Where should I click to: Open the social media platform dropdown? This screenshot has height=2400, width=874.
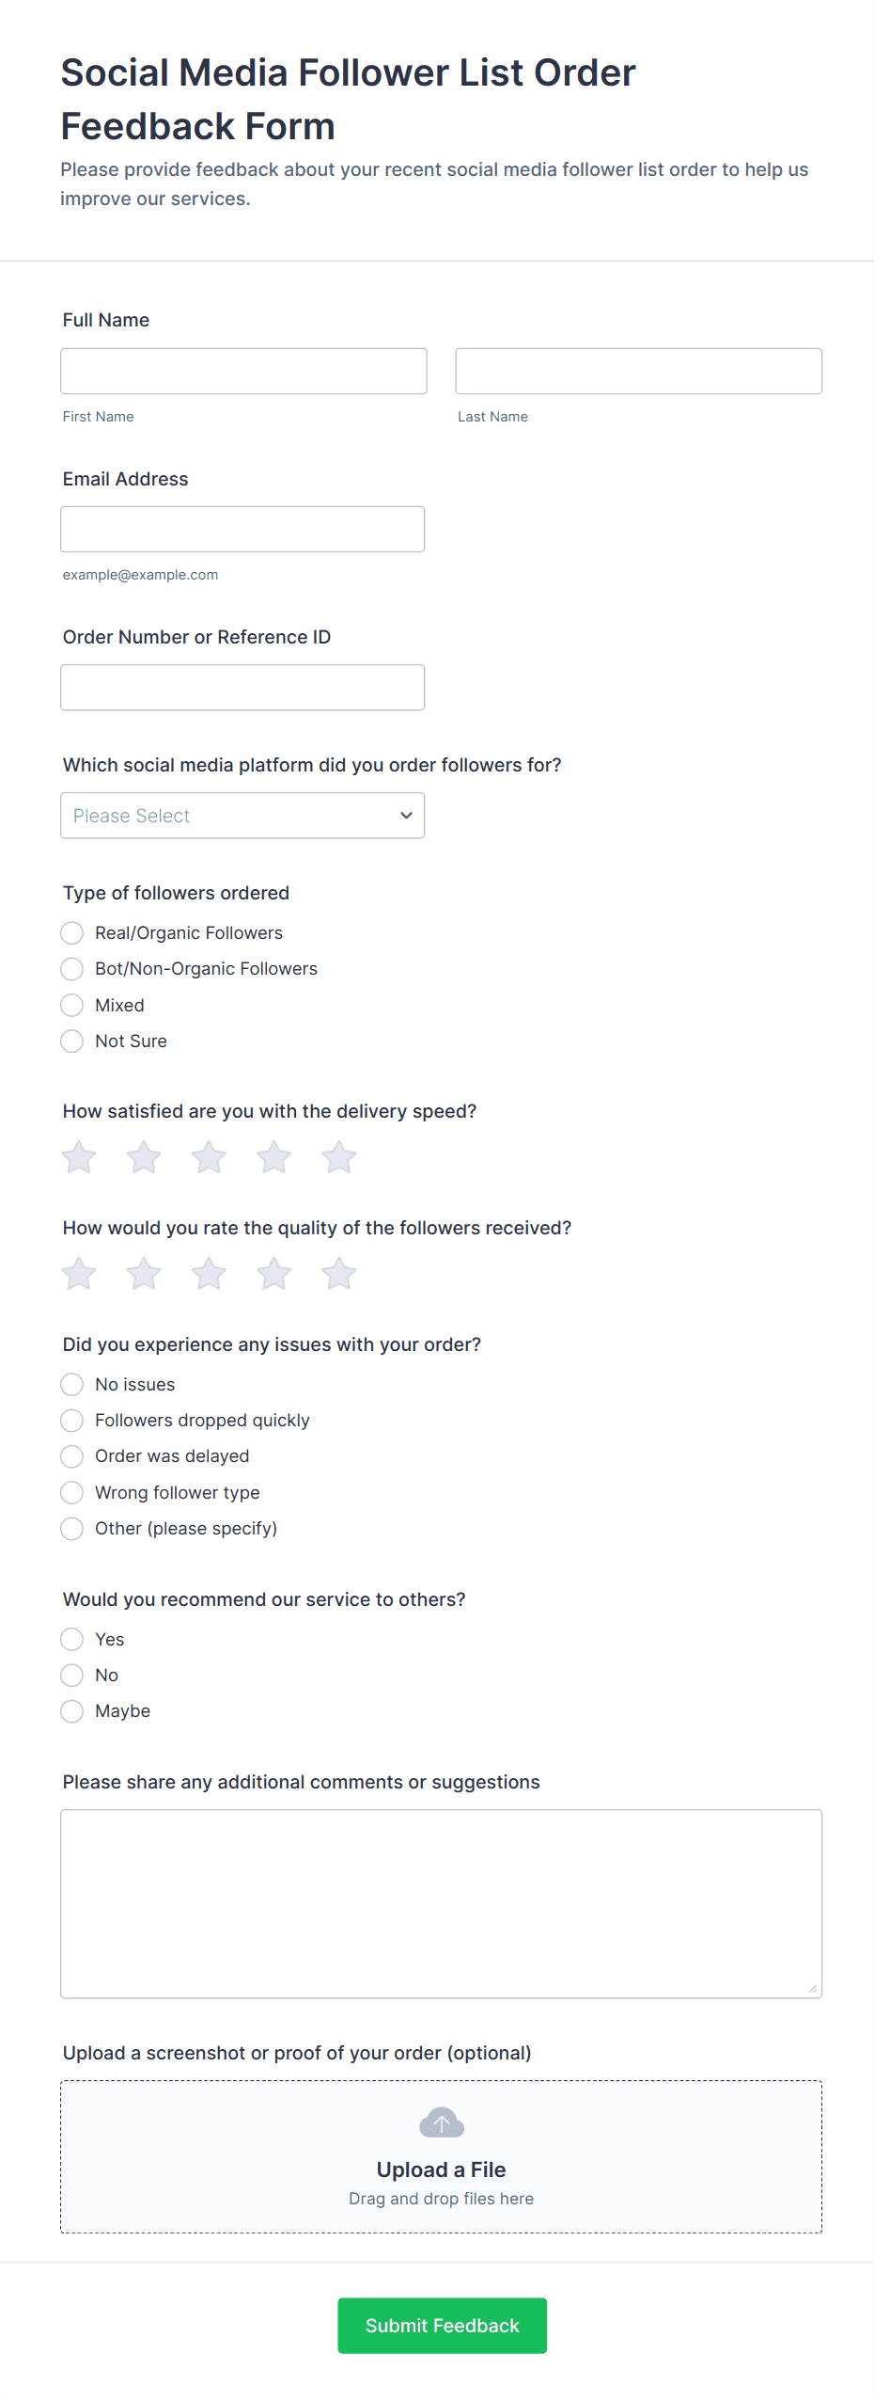[x=242, y=816]
